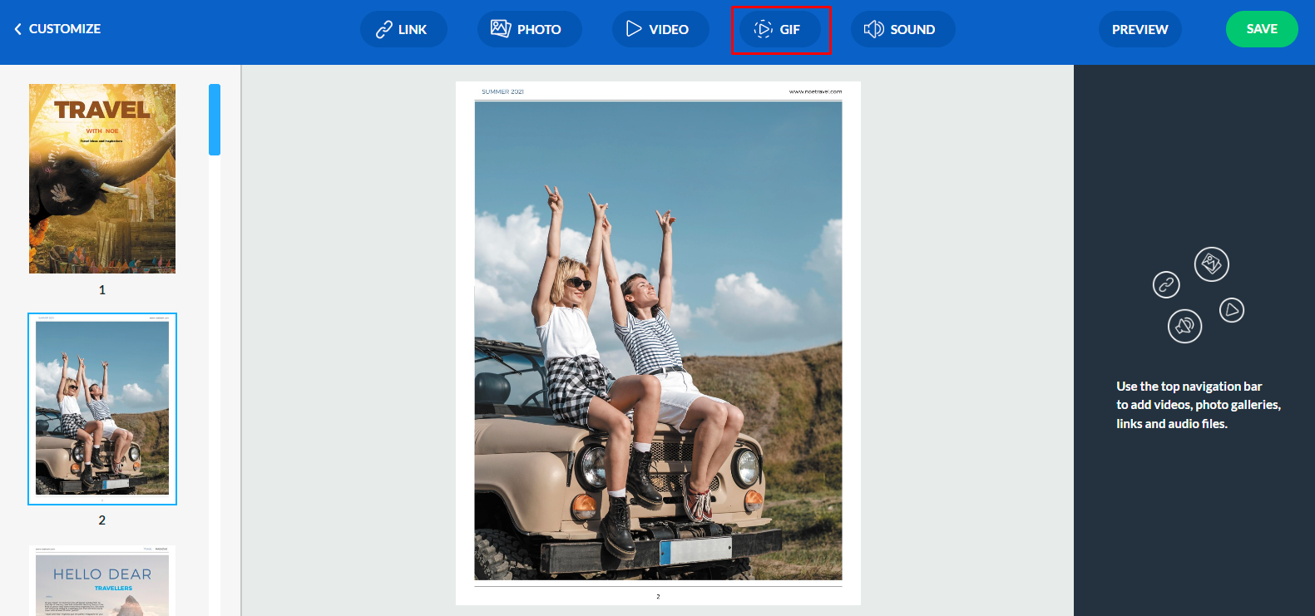Click the speaker icon on the Sound button

click(x=873, y=29)
